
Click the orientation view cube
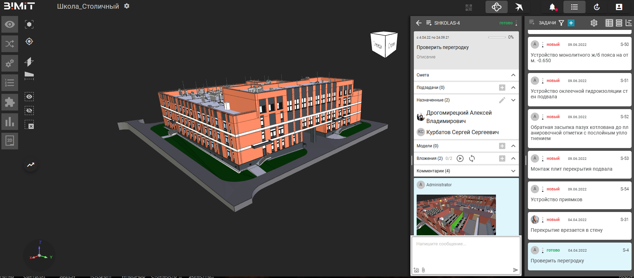click(x=384, y=44)
